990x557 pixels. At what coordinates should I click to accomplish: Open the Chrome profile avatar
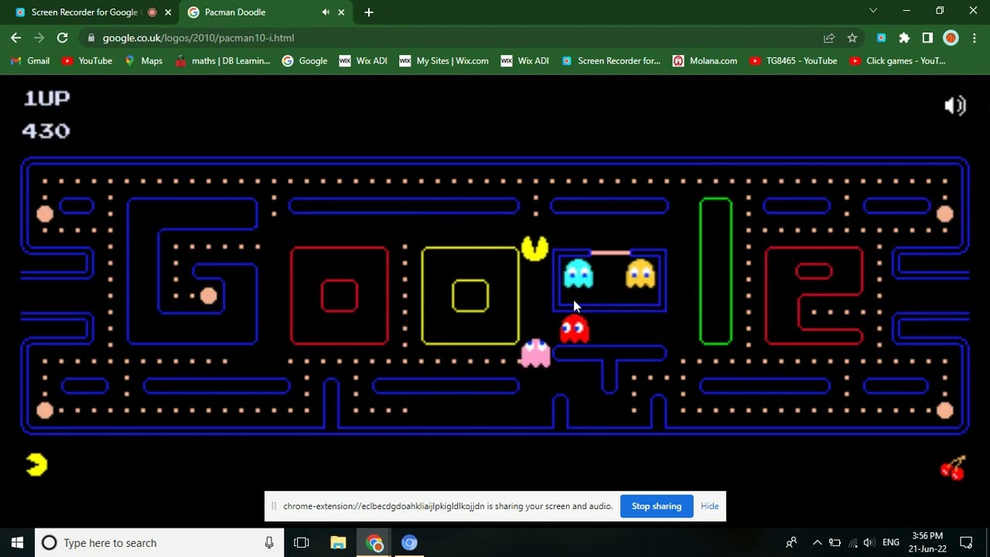[951, 38]
